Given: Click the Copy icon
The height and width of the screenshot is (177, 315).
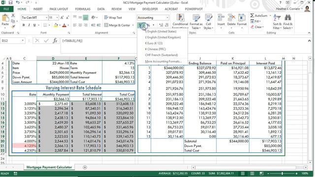Looking at the screenshot, I should pyautogui.click(x=13, y=21).
